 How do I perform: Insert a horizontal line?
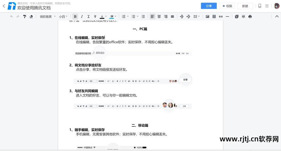[x=227, y=16]
